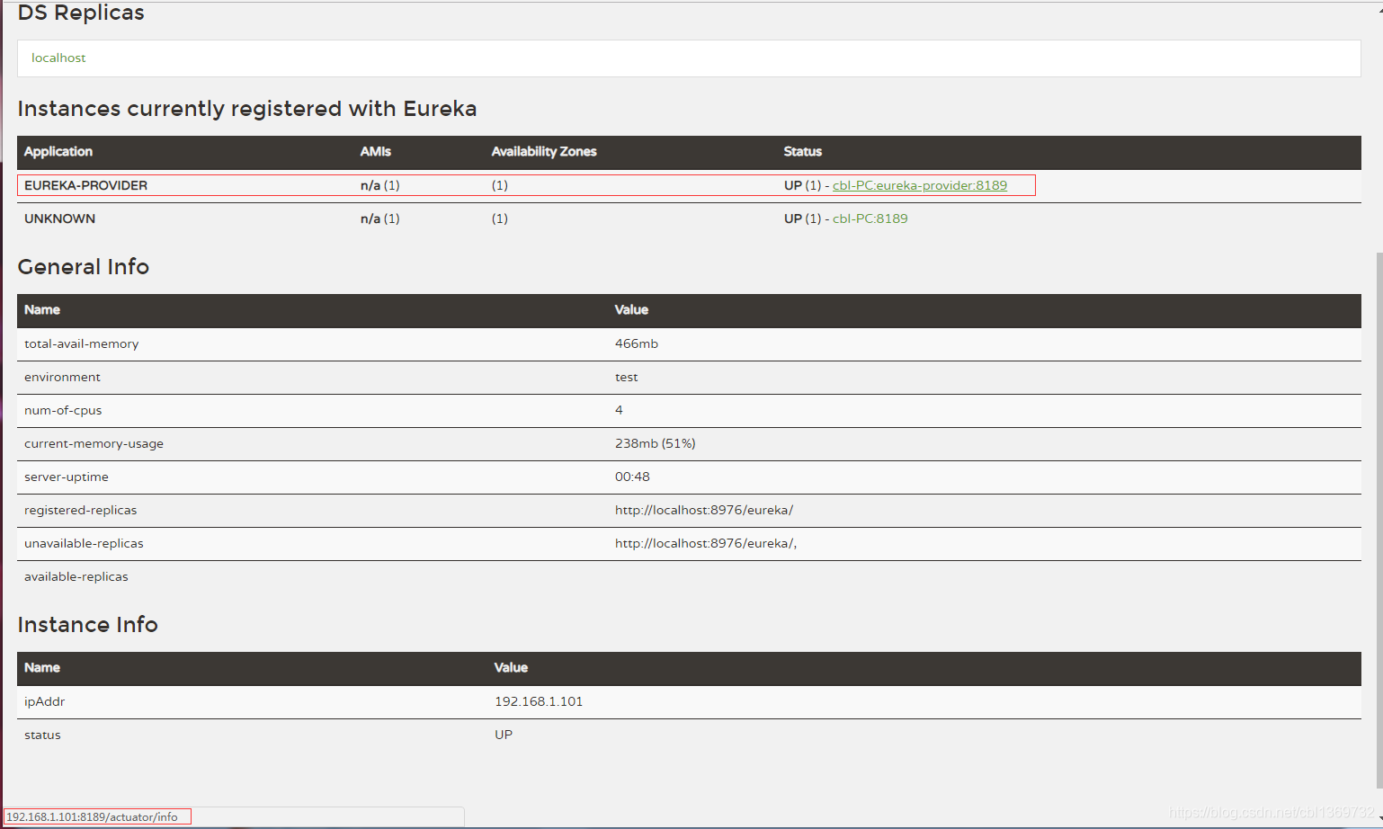Click the Status column header
The height and width of the screenshot is (829, 1383).
(x=802, y=152)
